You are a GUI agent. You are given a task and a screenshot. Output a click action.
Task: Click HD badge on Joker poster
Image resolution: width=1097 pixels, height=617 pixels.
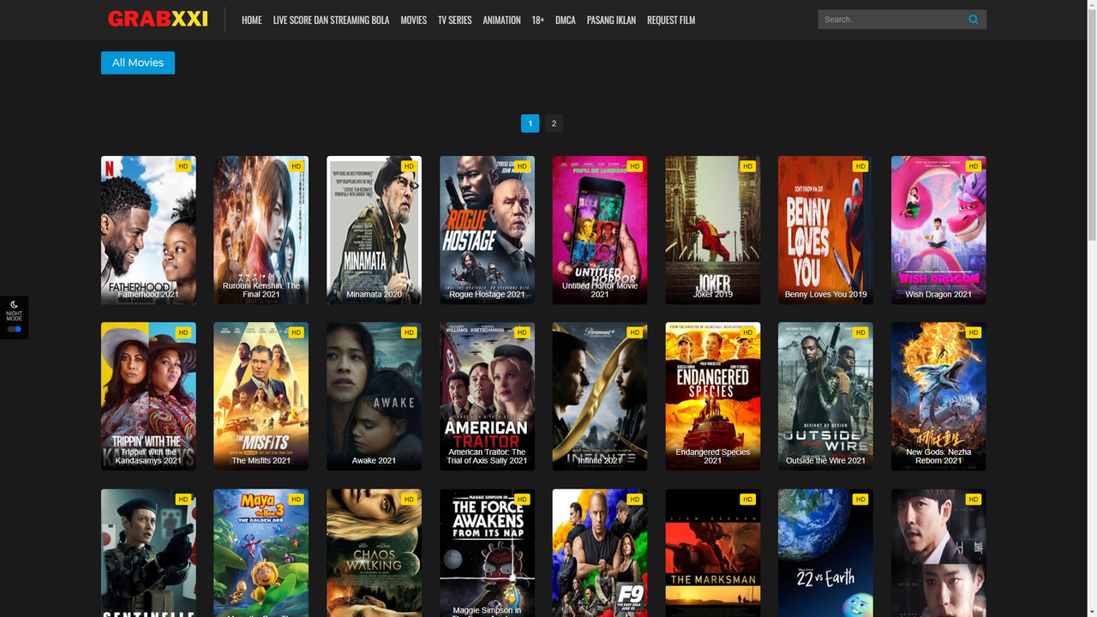(747, 166)
